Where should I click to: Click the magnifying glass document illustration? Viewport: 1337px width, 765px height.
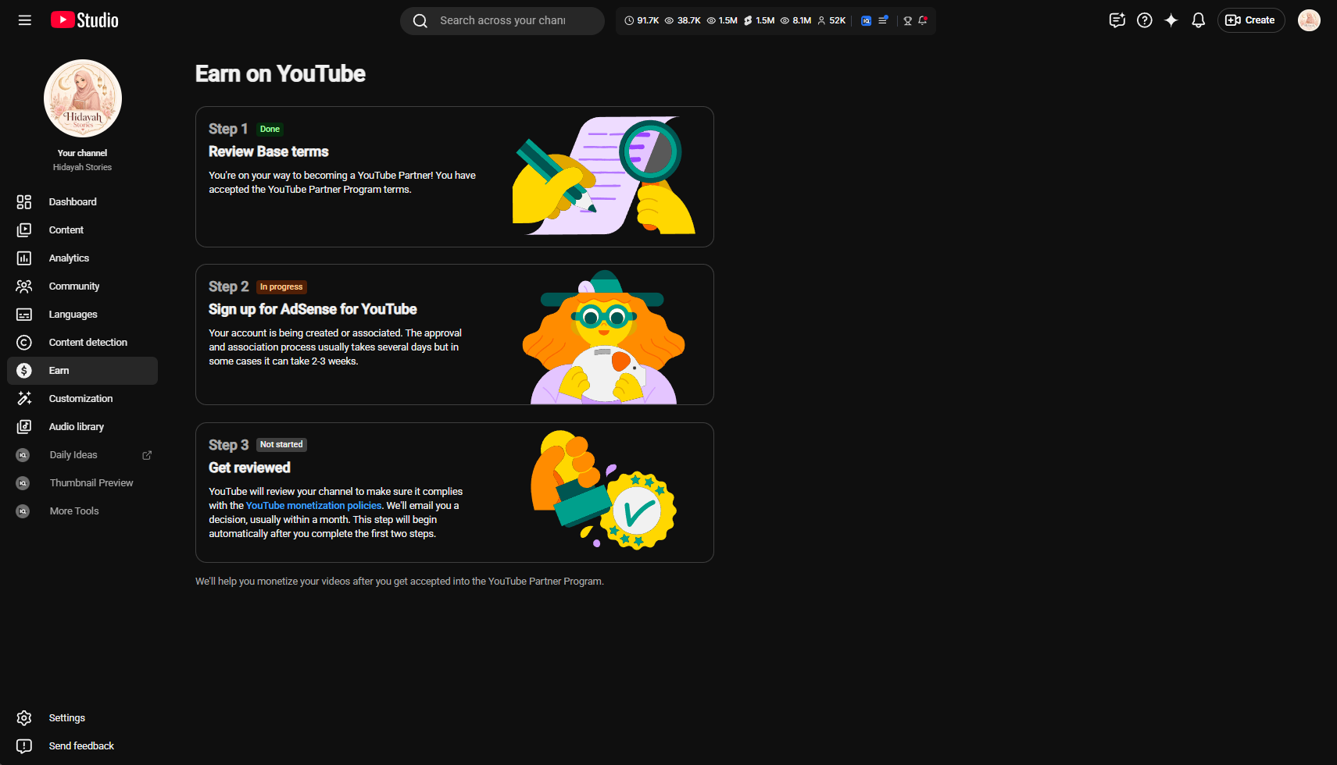[x=604, y=176]
